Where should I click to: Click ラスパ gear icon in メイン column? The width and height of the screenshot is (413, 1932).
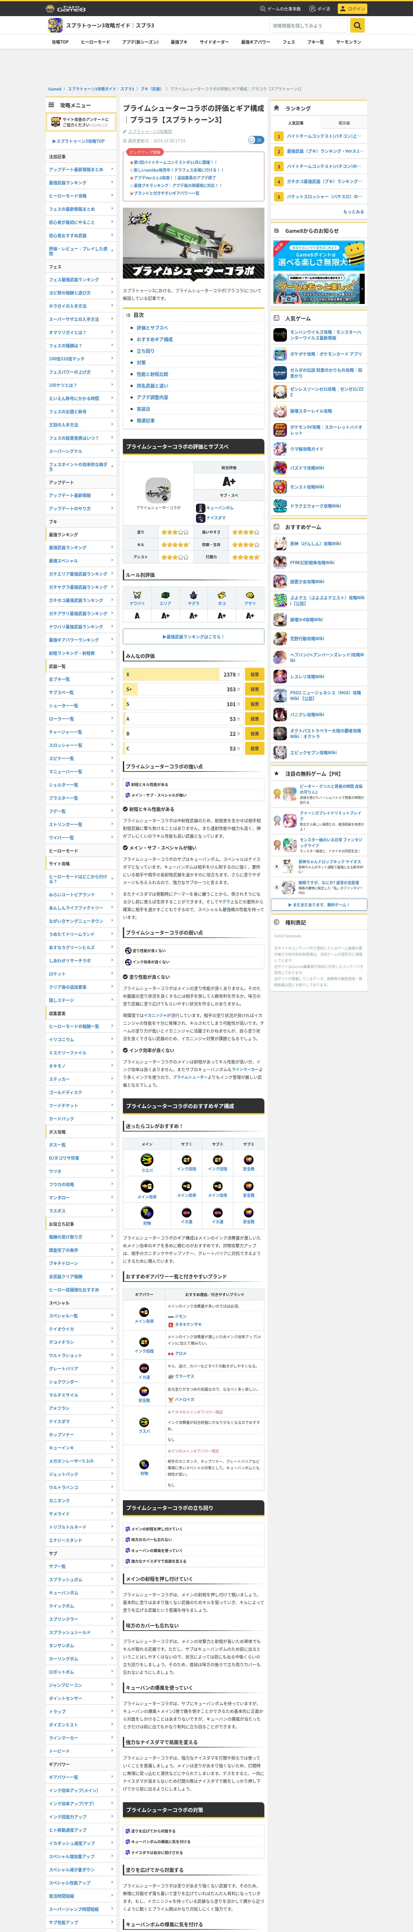tap(147, 1160)
